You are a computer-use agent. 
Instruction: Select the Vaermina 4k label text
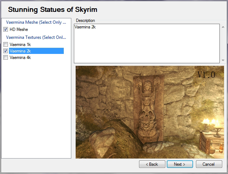tap(20, 58)
